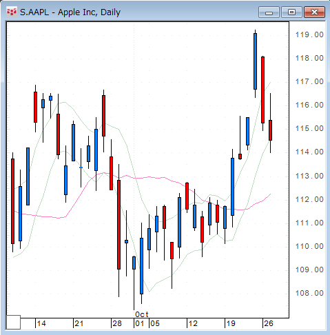The width and height of the screenshot is (330, 335).
Task: Select the long red candle after the 119 peak
Action: tap(262, 90)
